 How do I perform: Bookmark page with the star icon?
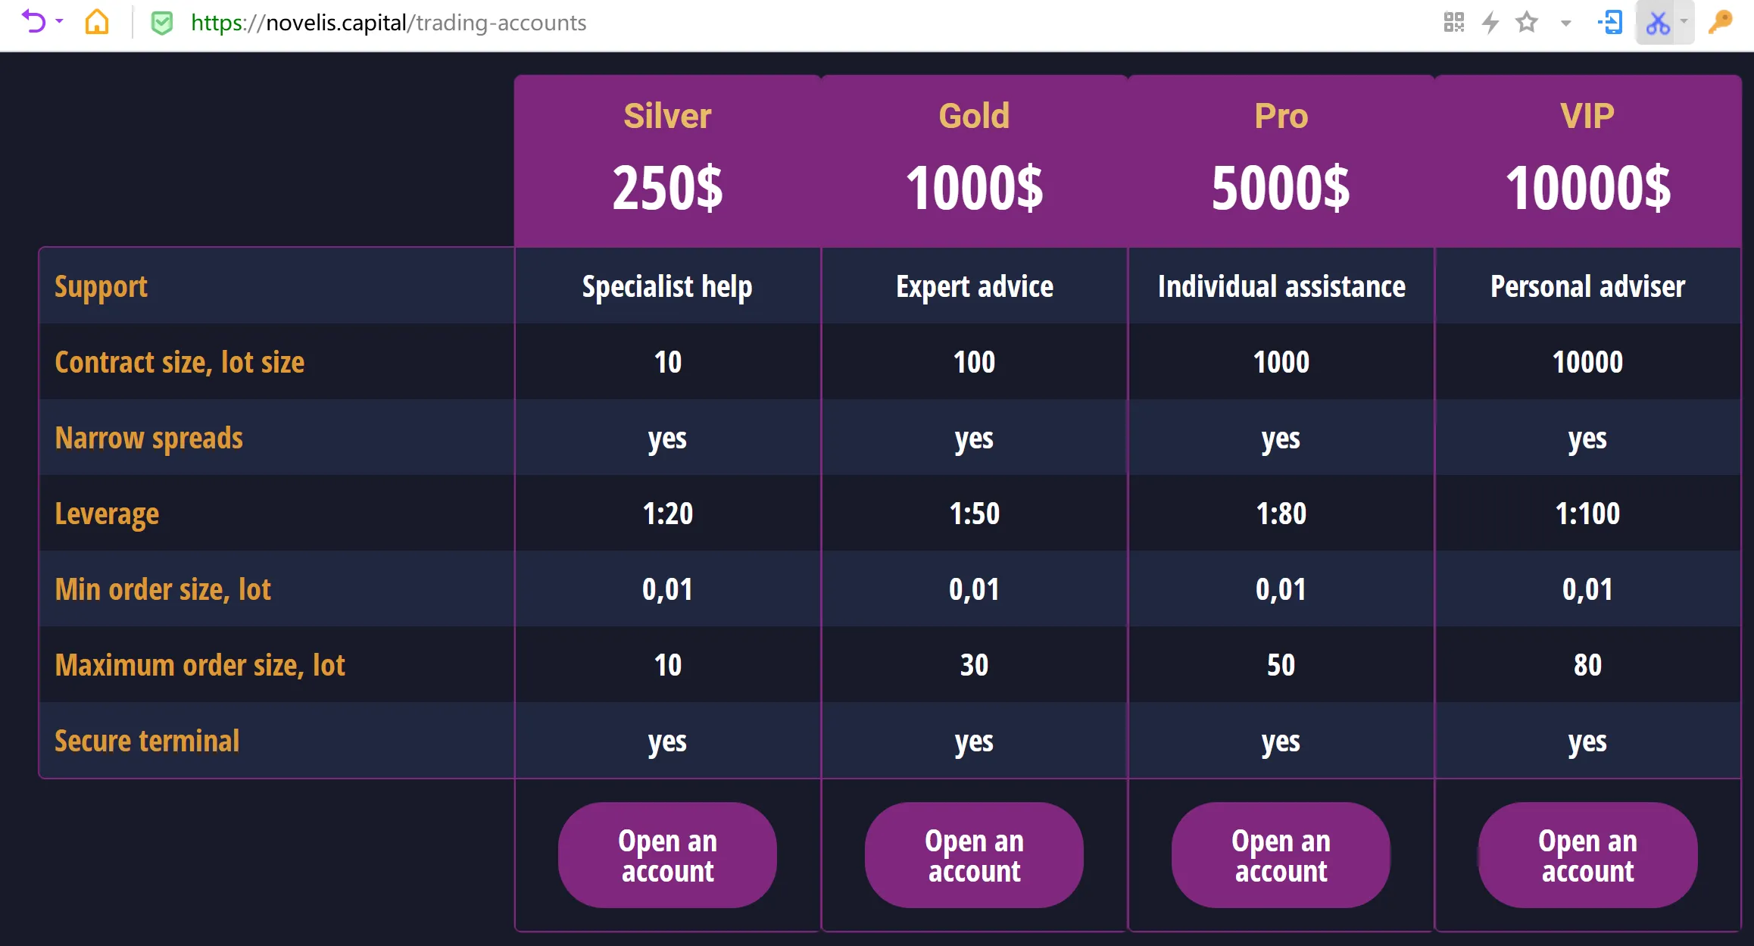point(1526,22)
